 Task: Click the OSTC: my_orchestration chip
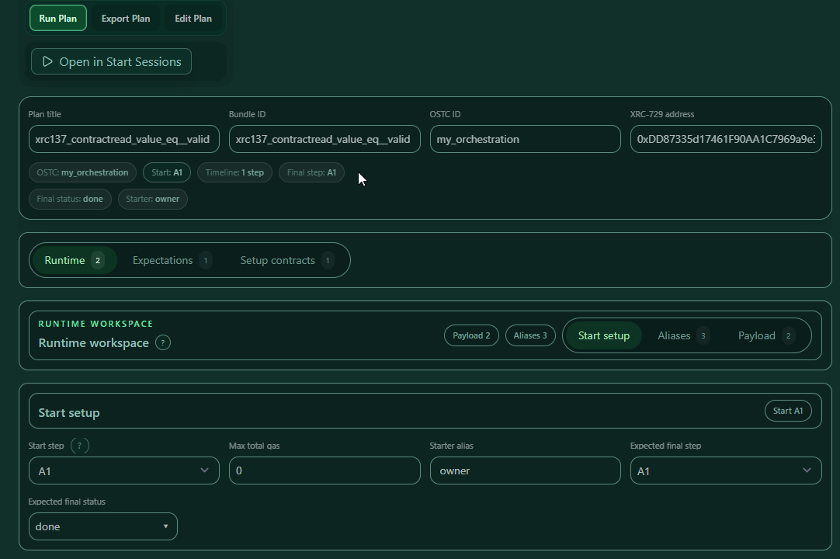pos(82,172)
